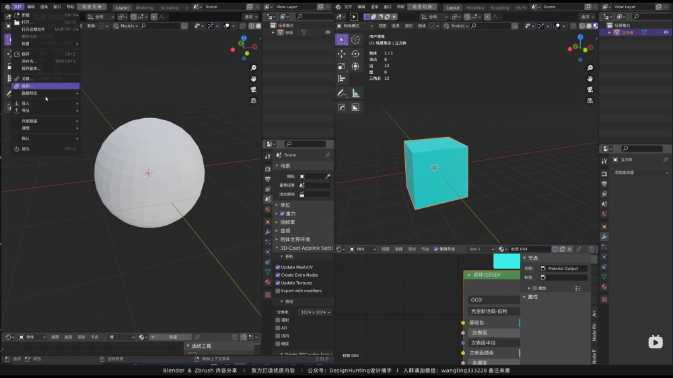Open Texture checker tab in right properties panel
Viewport: 673px width, 378px height.
pos(604,299)
